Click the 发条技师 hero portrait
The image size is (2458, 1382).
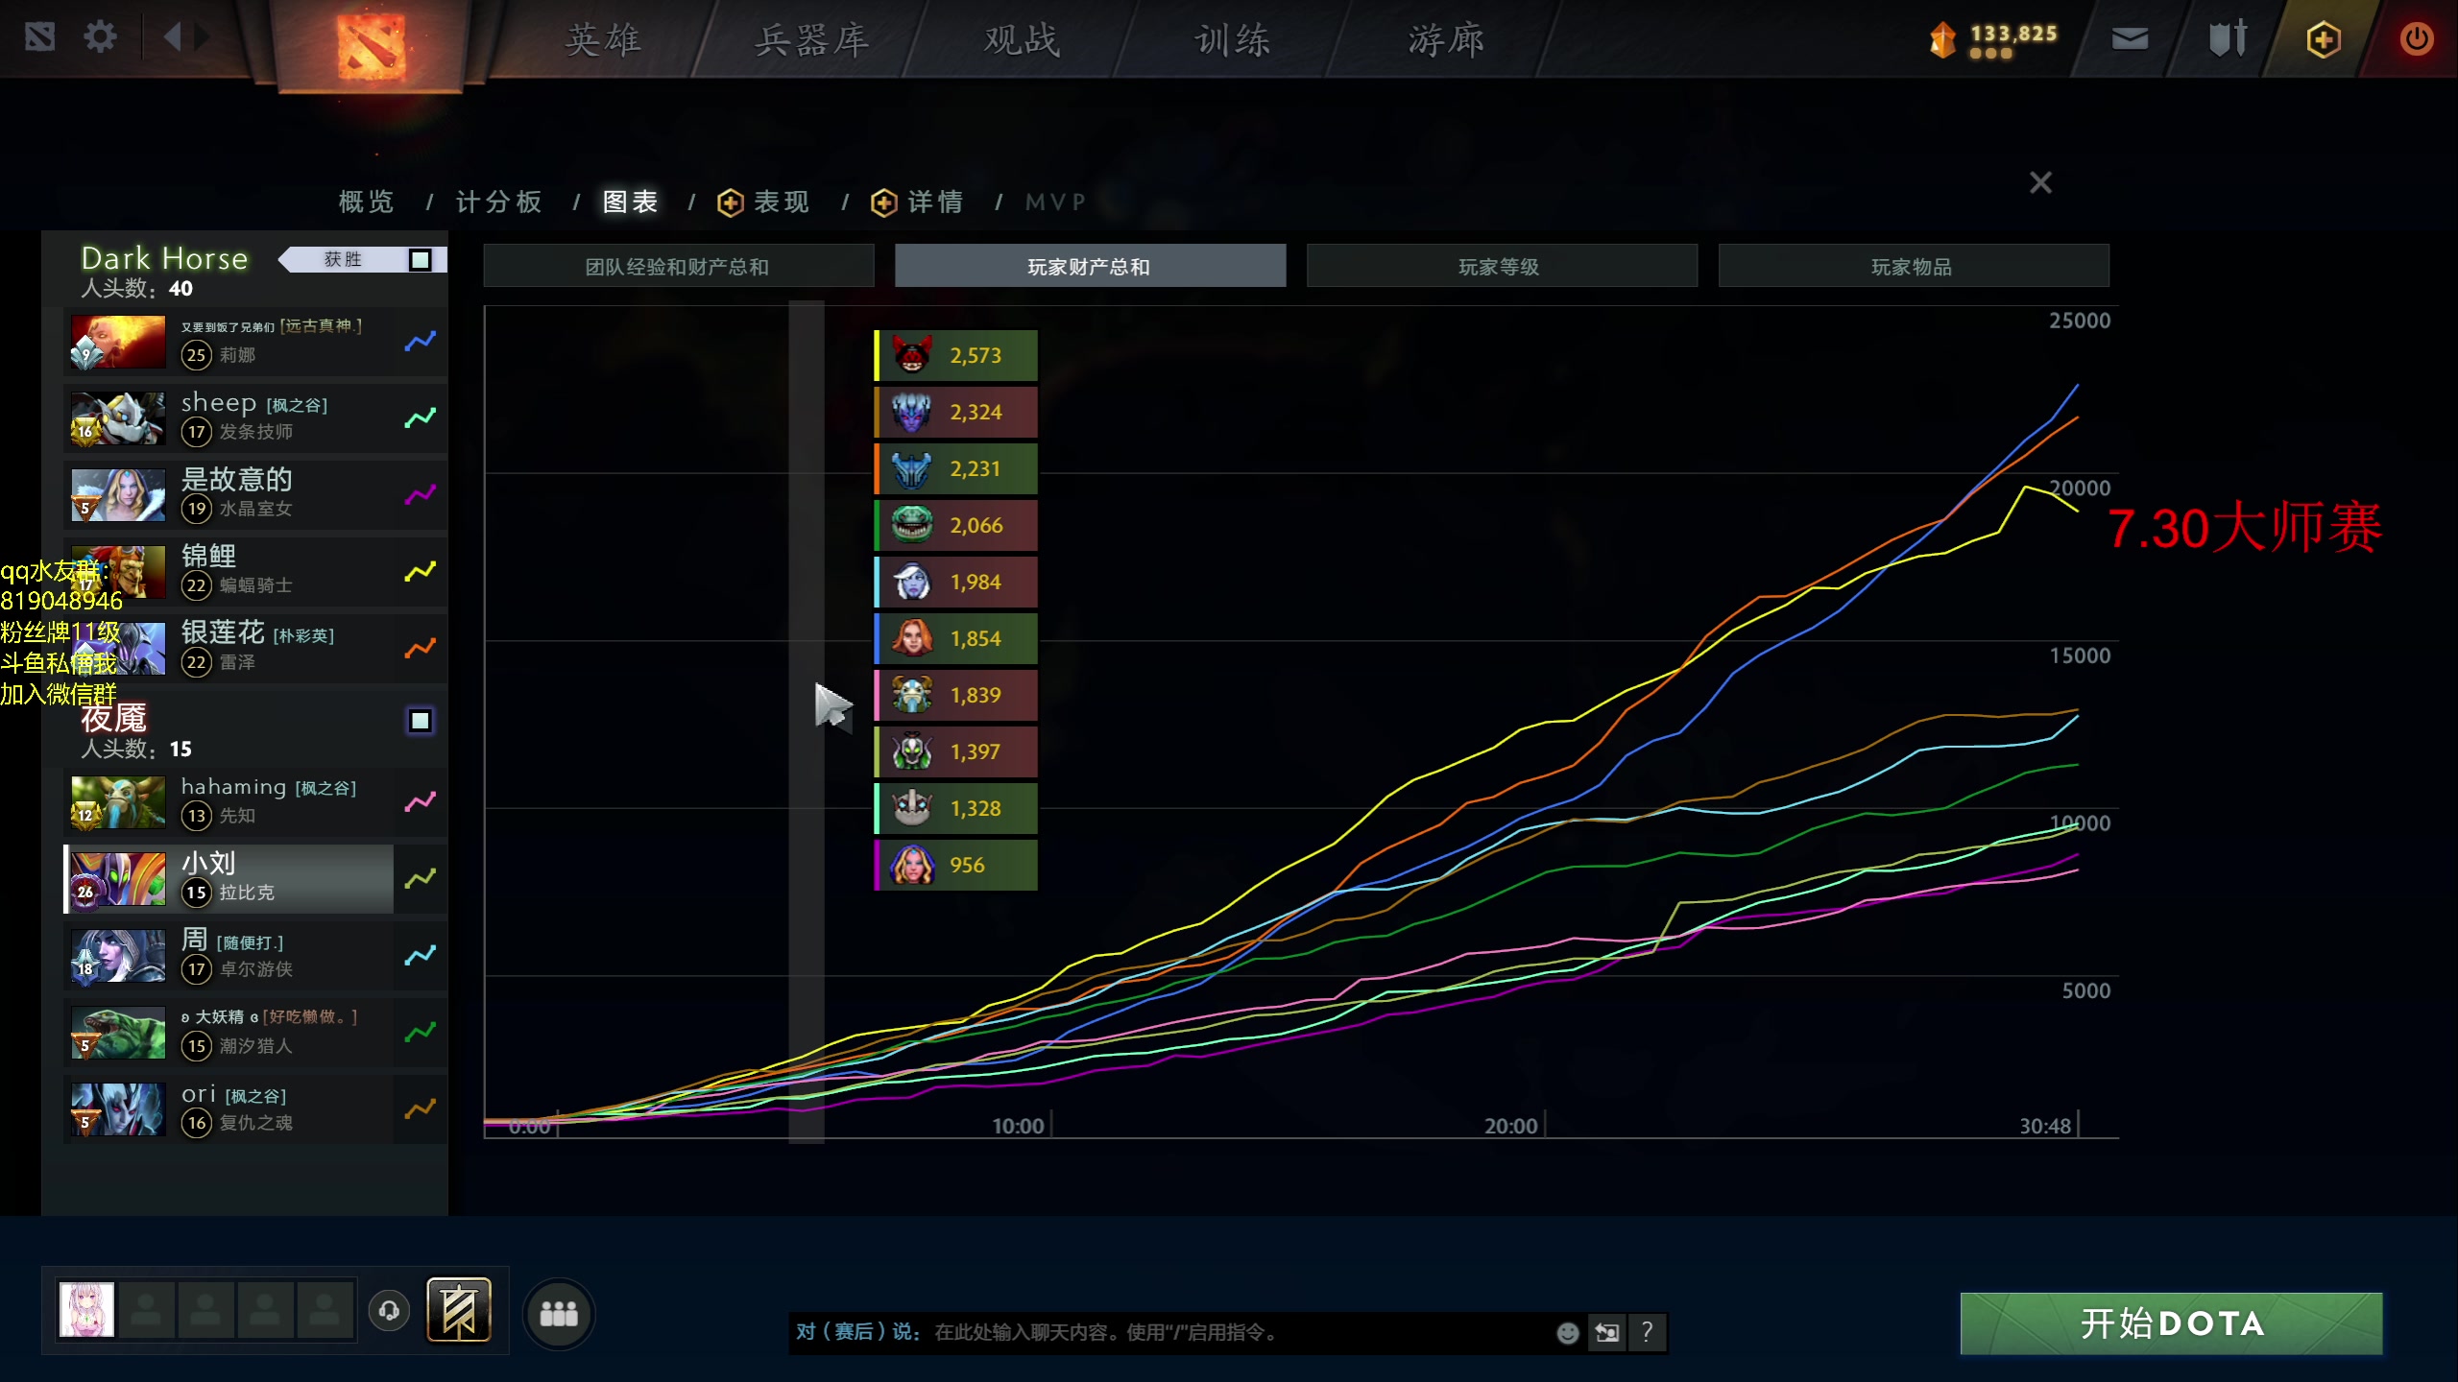[118, 417]
